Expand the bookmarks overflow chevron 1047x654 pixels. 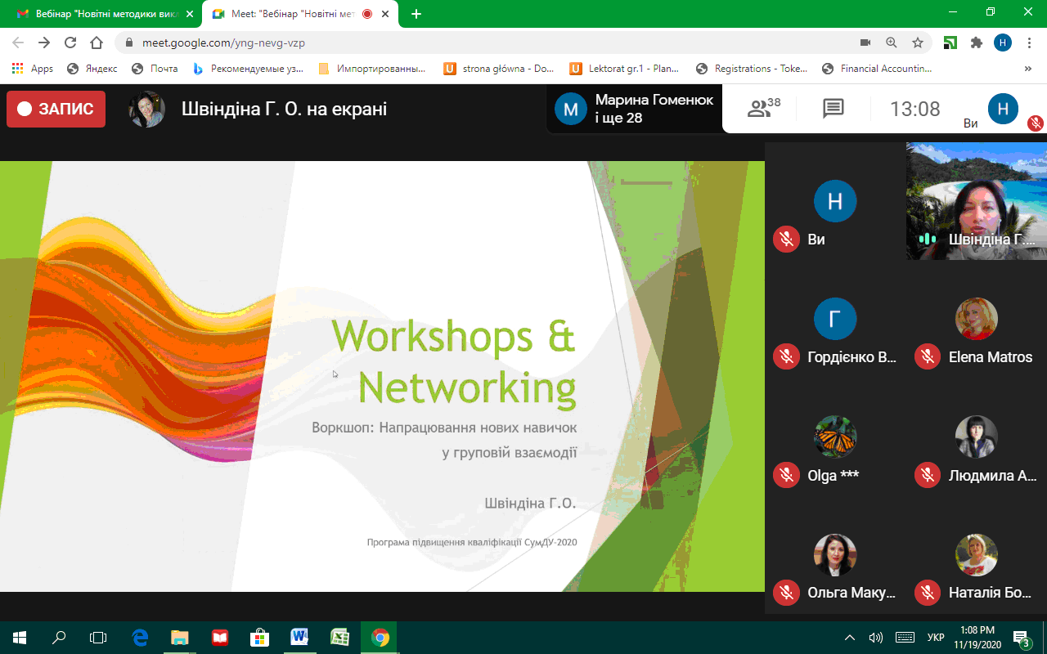[1028, 69]
